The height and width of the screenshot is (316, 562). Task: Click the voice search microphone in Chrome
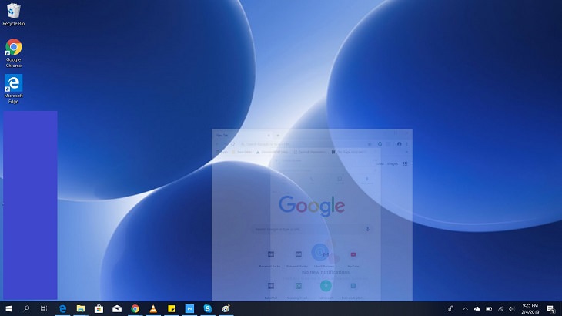(367, 229)
